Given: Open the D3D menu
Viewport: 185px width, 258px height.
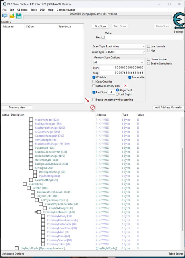Looking at the screenshot, I should tap(42, 10).
